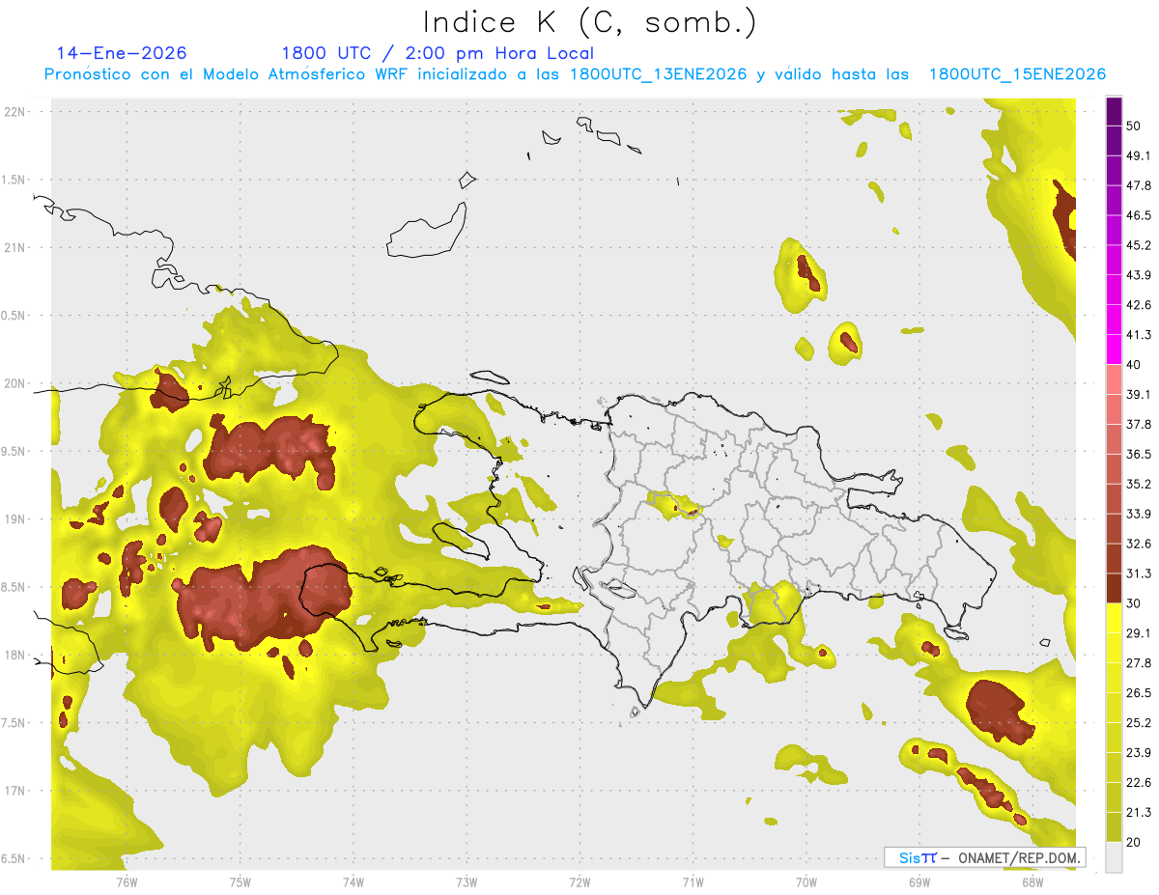1159x895 pixels.
Task: Click the '22N' latitude label
Action: (14, 111)
